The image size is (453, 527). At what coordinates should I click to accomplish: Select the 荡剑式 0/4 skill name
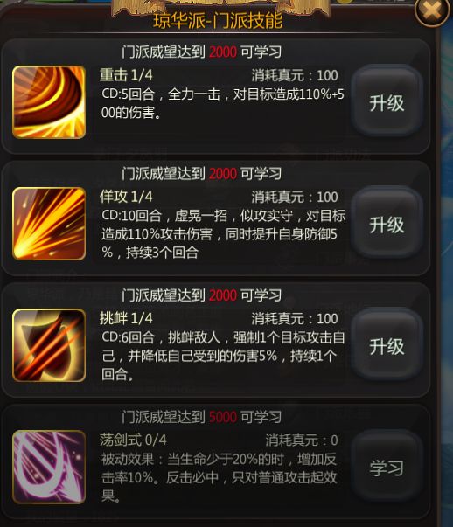(133, 440)
